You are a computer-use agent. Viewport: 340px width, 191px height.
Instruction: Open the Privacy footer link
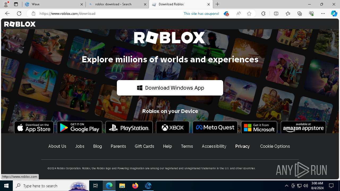click(243, 146)
